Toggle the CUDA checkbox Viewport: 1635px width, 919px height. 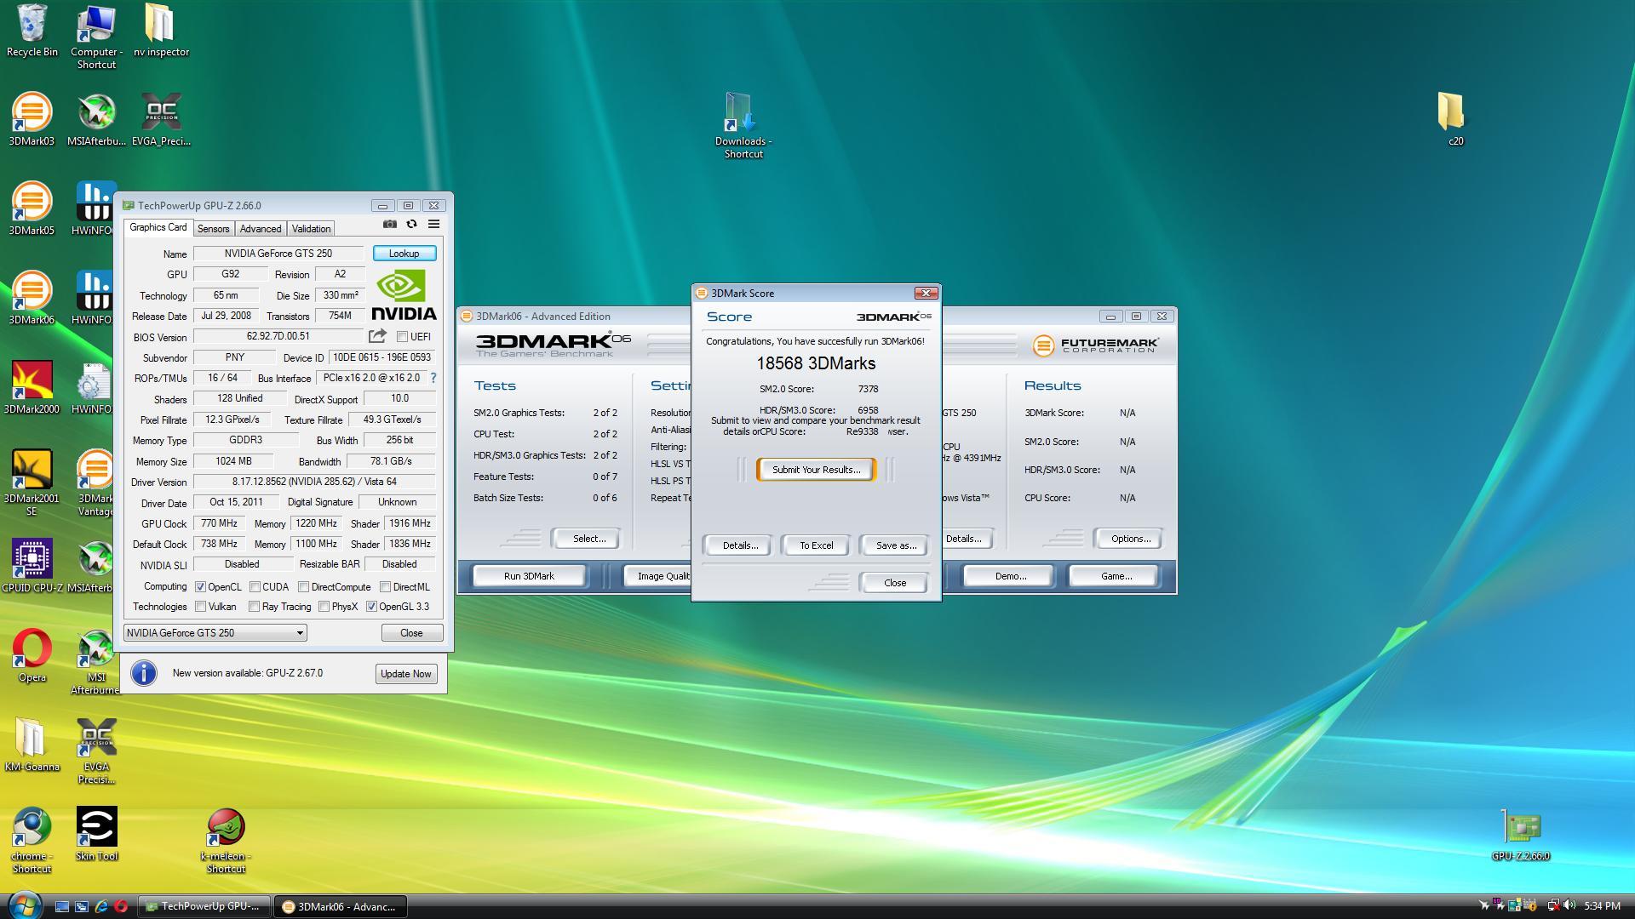tap(255, 587)
